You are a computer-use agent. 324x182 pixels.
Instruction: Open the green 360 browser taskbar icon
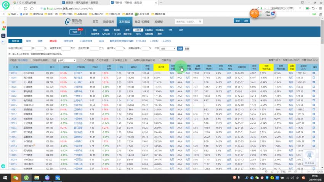(x=26, y=178)
